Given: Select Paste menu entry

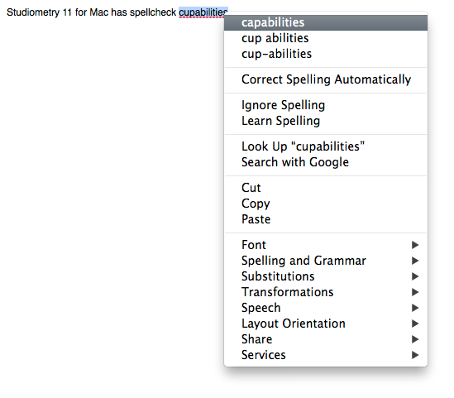Looking at the screenshot, I should [x=326, y=219].
